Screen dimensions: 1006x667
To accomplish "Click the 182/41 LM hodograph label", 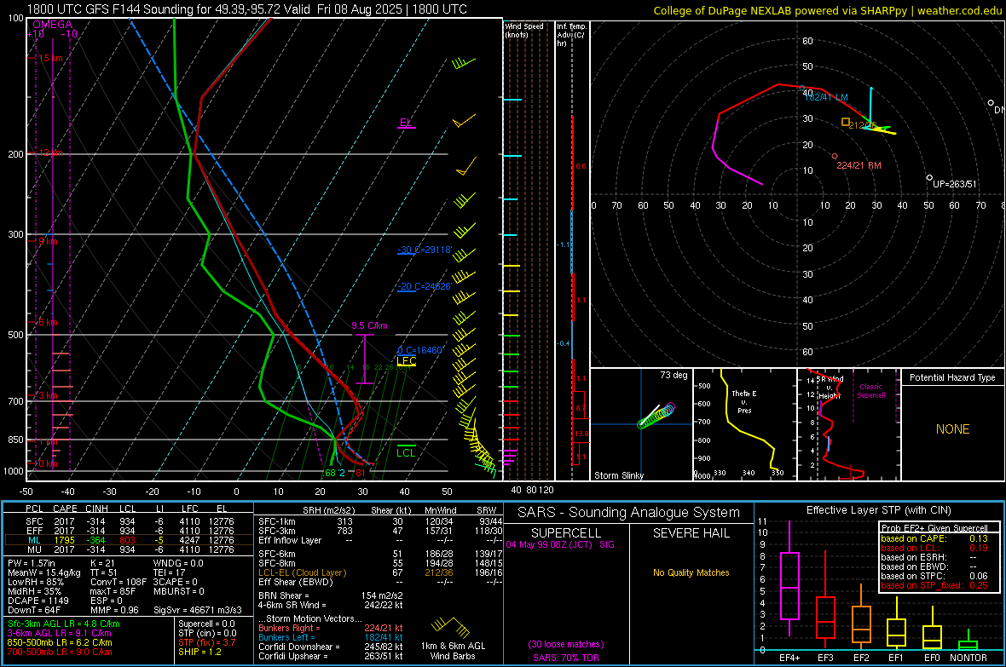I will pyautogui.click(x=826, y=97).
